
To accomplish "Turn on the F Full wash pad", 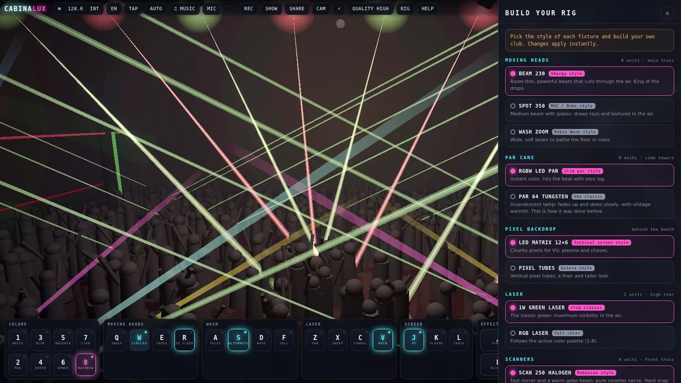I will (284, 340).
